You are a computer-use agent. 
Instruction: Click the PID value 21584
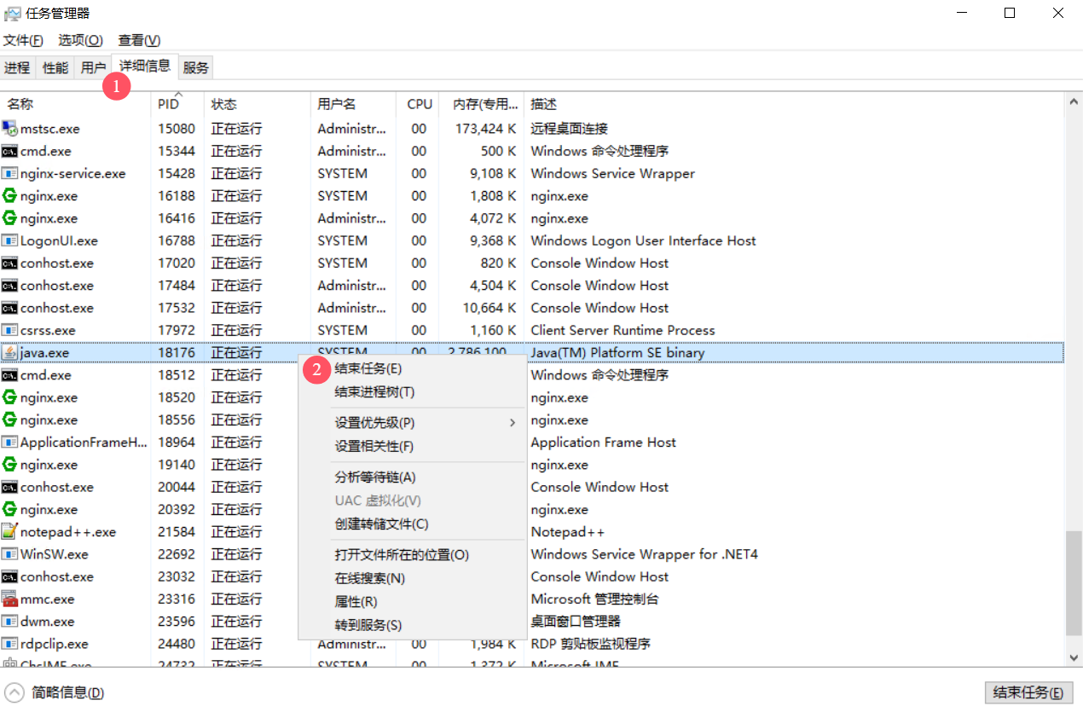click(x=177, y=532)
